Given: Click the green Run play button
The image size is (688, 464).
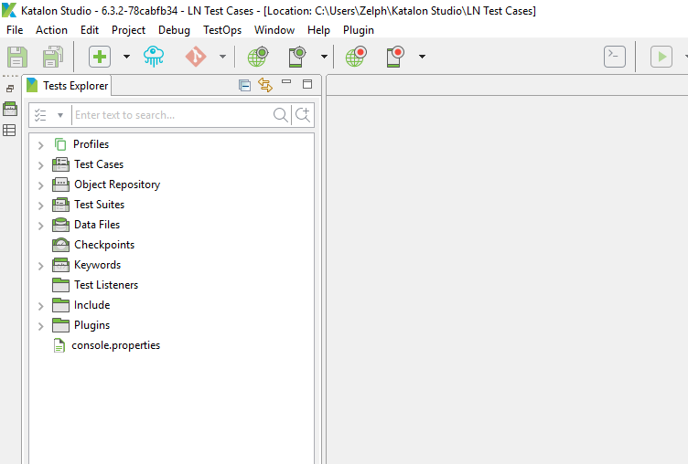Looking at the screenshot, I should tap(661, 57).
